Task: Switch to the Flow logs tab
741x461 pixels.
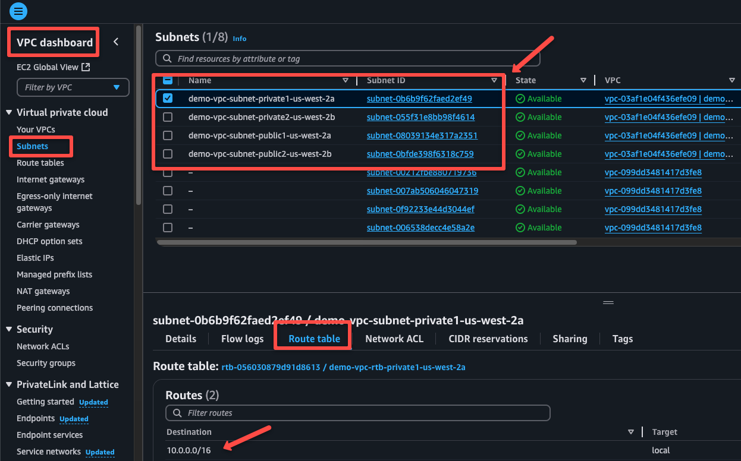Action: coord(241,339)
